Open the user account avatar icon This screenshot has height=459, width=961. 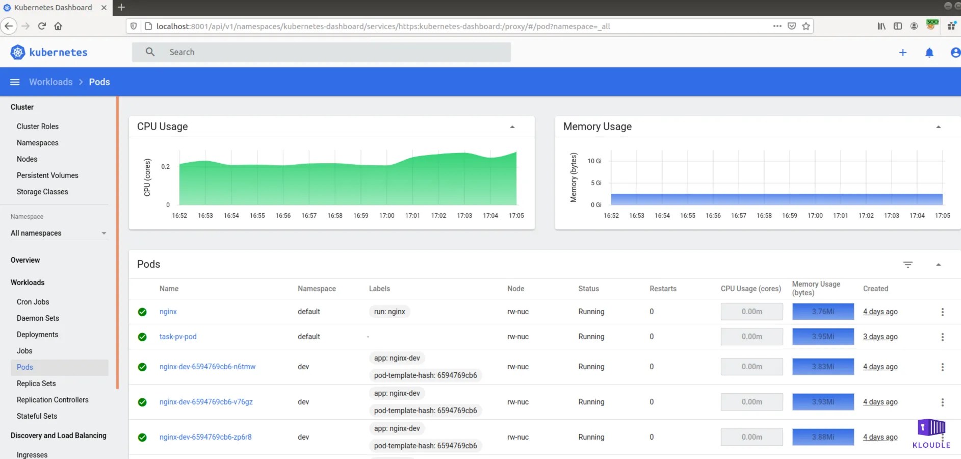(x=956, y=52)
